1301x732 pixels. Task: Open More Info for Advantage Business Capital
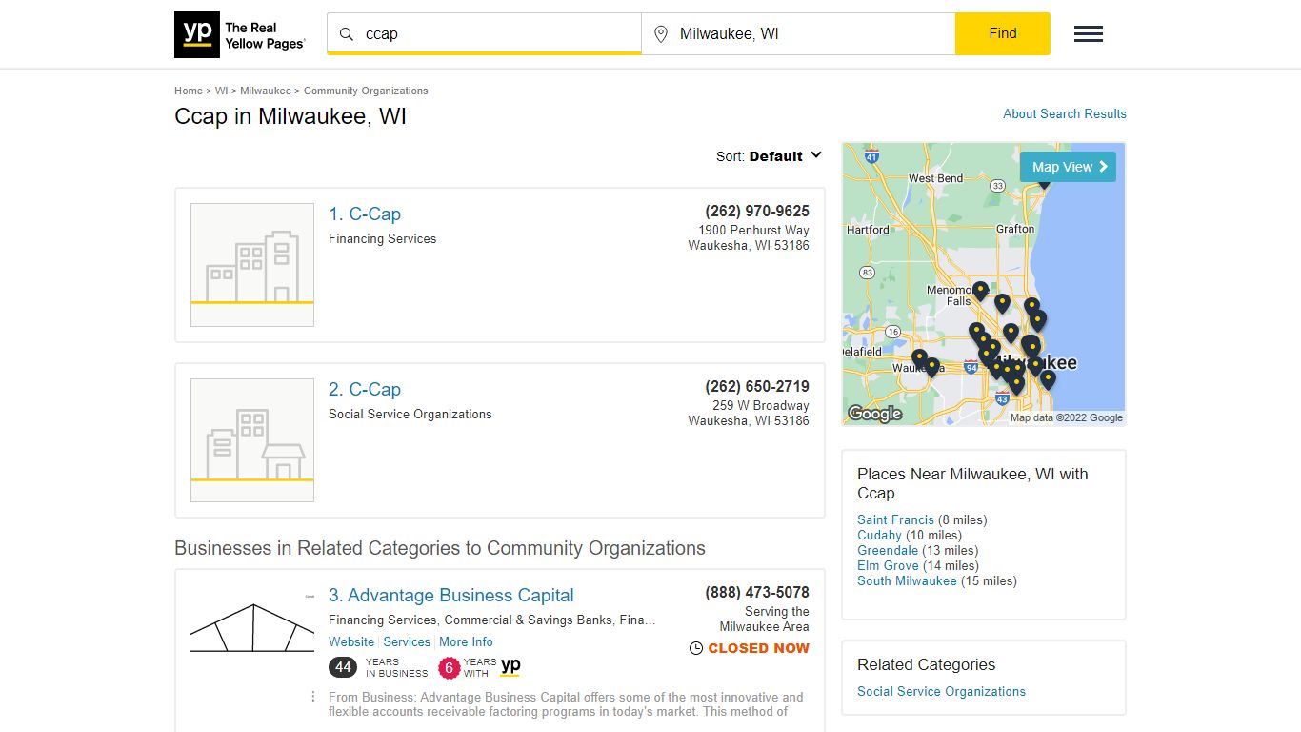[x=466, y=641]
